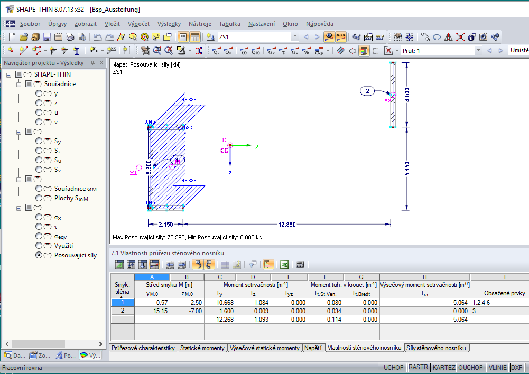Collapse the group containing Souřadnice ωM
The width and height of the screenshot is (529, 374).
click(19, 179)
